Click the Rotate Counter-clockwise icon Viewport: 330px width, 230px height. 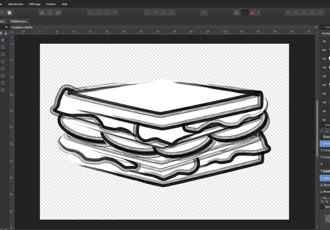pyautogui.click(x=164, y=13)
